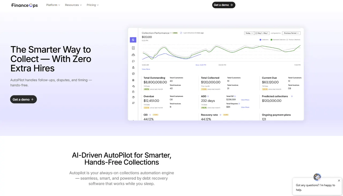The width and height of the screenshot is (343, 196).
Task: Click the AI-Driven AutoPilot heading
Action: pyautogui.click(x=122, y=159)
